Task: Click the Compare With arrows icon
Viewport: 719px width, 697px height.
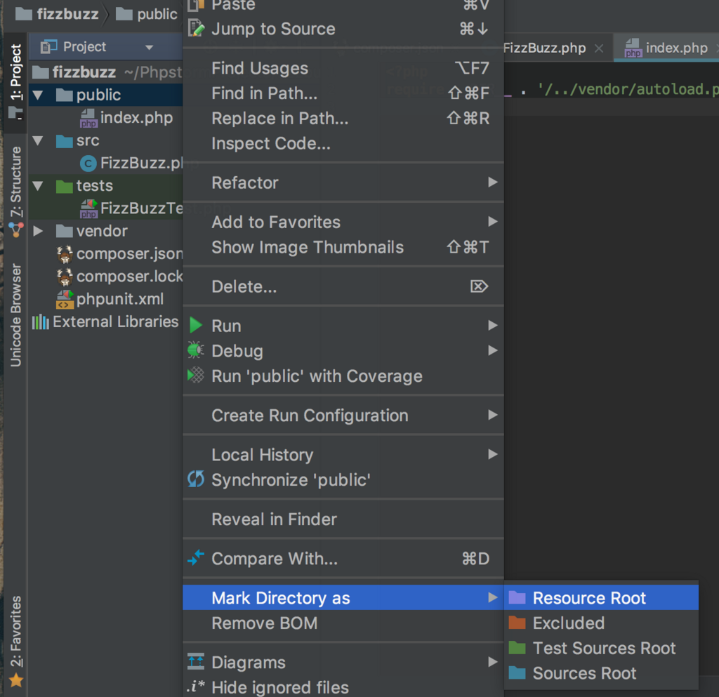Action: tap(196, 558)
